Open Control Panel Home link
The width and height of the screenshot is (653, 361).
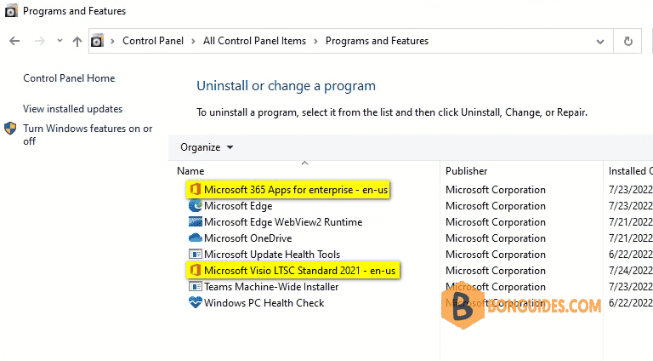coord(69,78)
